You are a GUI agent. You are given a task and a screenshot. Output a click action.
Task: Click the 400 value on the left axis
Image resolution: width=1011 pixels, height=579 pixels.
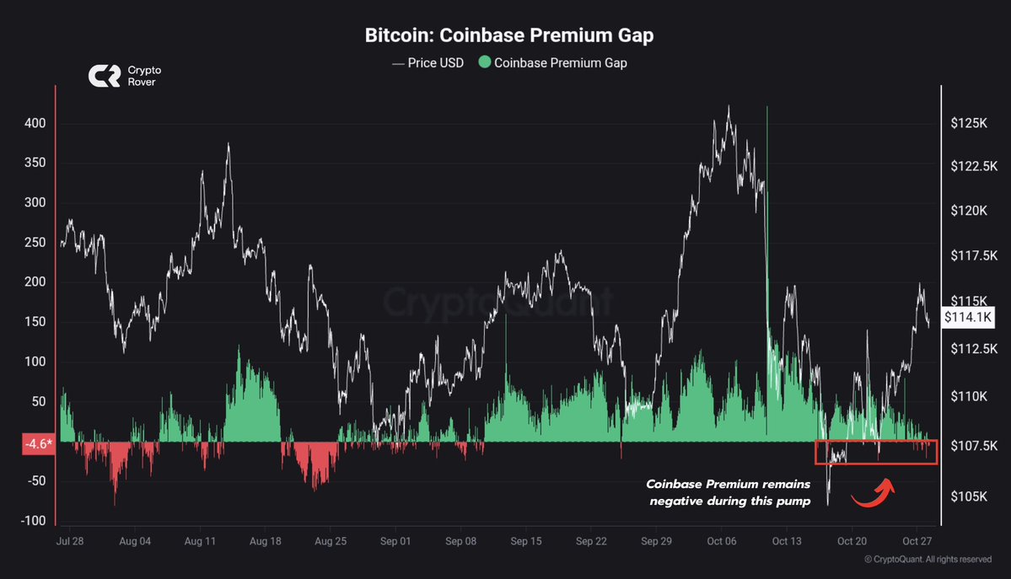click(35, 124)
